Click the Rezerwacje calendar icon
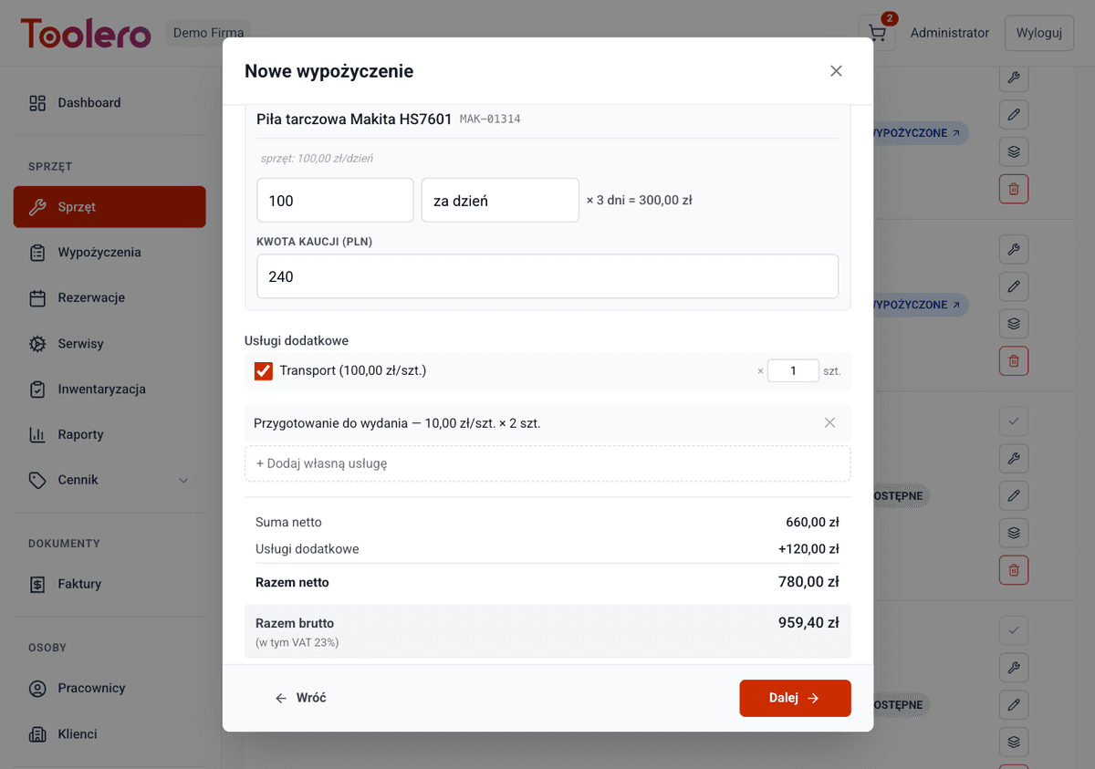Viewport: 1095px width, 769px height. pyautogui.click(x=37, y=298)
